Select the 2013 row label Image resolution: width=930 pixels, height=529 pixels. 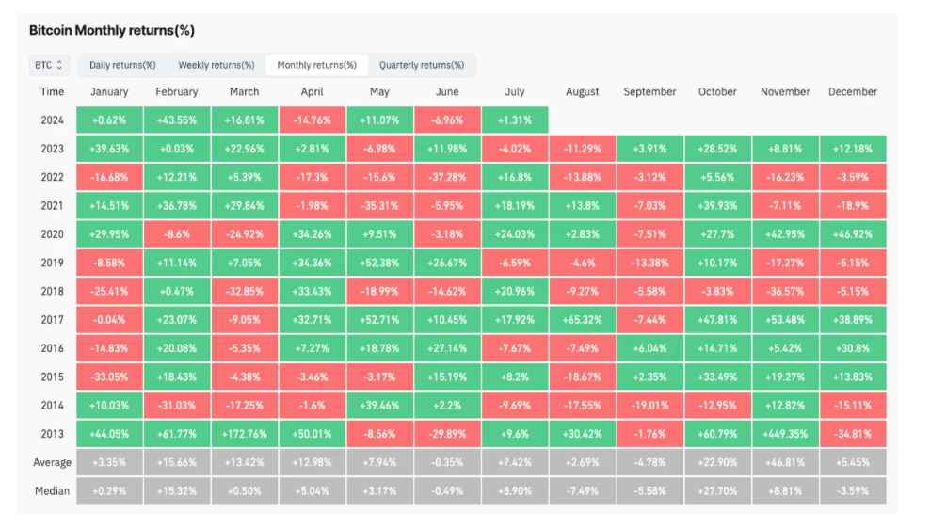53,435
